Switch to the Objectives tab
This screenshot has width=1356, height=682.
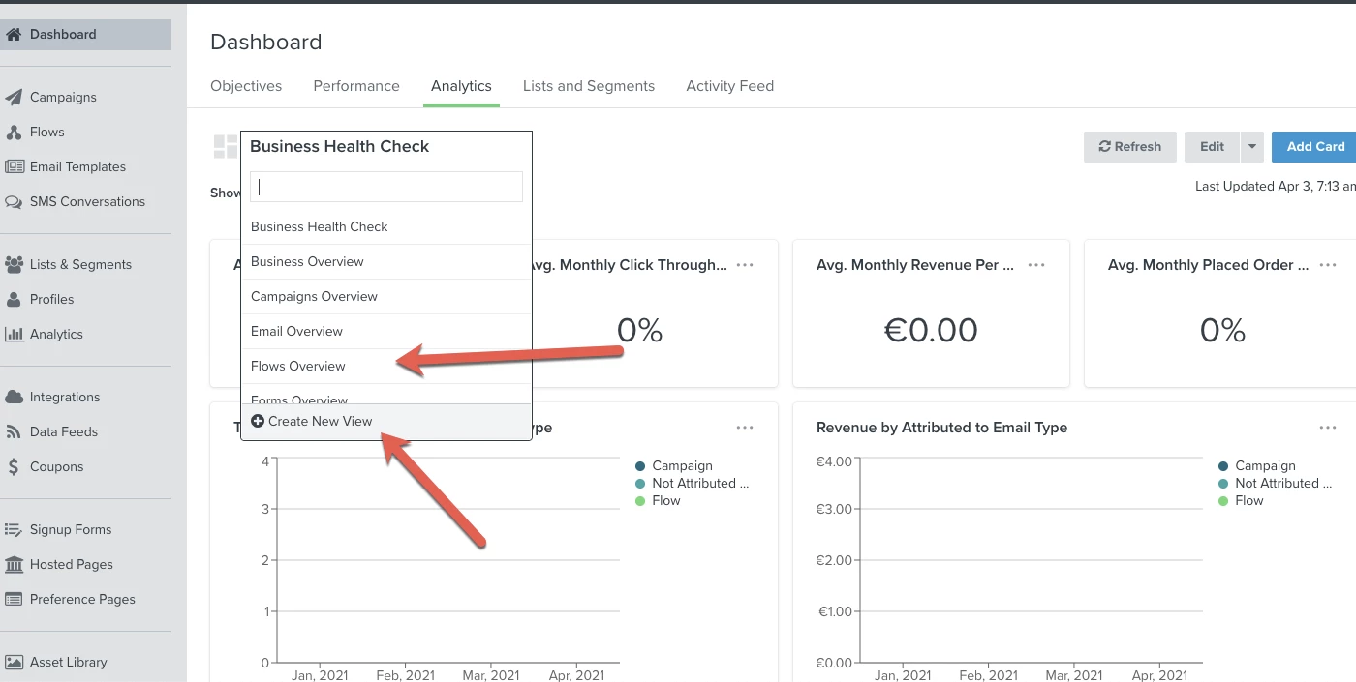pyautogui.click(x=246, y=86)
